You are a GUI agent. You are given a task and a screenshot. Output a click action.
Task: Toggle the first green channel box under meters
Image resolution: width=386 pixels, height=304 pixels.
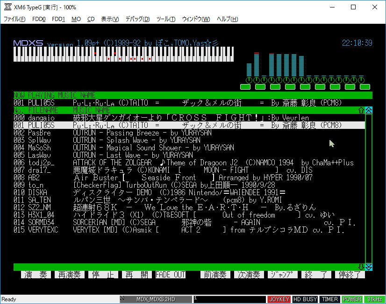245,86
